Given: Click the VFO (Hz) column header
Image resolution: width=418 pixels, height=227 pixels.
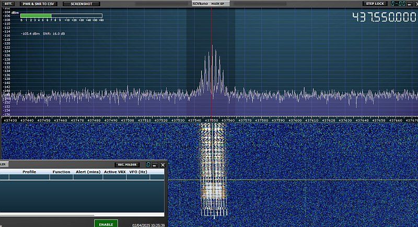Looking at the screenshot, I should (x=138, y=172).
